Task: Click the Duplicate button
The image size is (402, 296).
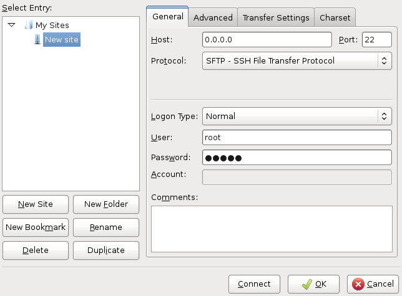Action: pyautogui.click(x=106, y=251)
